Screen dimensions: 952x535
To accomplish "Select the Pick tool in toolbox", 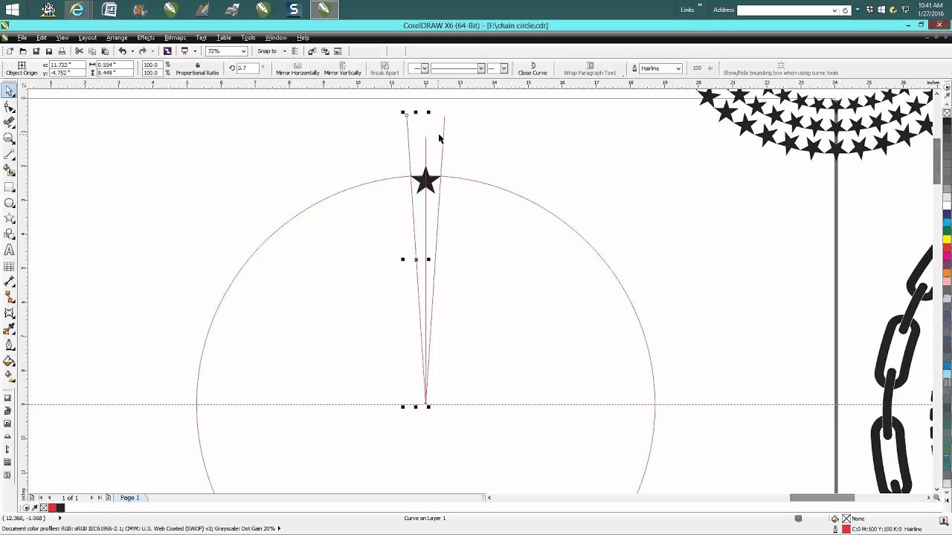I will 9,91.
